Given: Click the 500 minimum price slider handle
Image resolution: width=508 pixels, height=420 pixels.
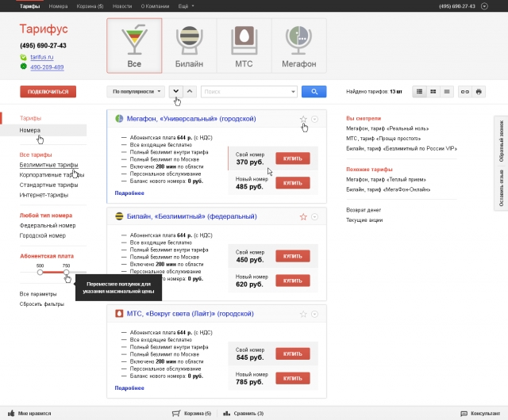Looking at the screenshot, I should (40, 272).
